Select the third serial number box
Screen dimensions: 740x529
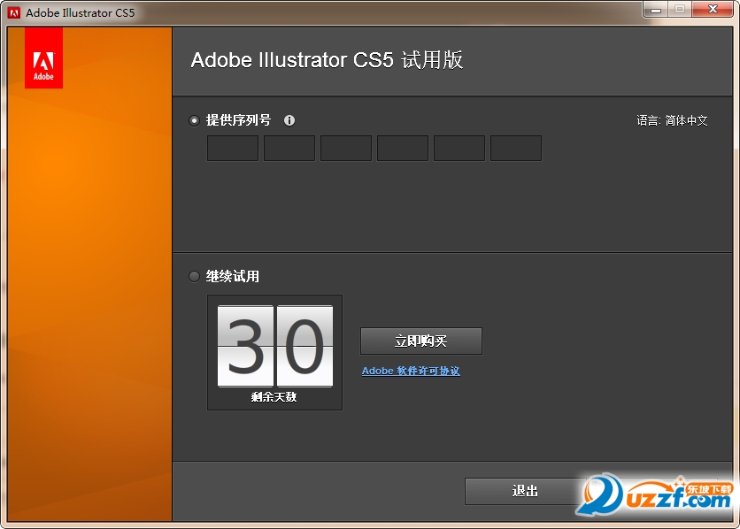click(346, 148)
